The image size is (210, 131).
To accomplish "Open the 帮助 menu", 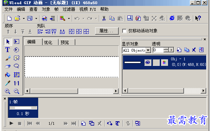I will click(x=104, y=9).
